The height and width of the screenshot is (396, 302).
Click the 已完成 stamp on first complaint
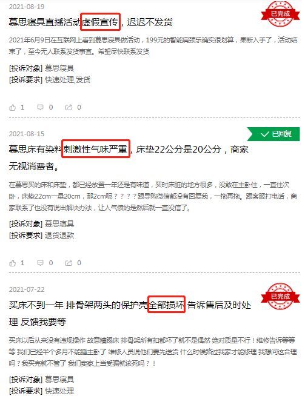click(280, 14)
